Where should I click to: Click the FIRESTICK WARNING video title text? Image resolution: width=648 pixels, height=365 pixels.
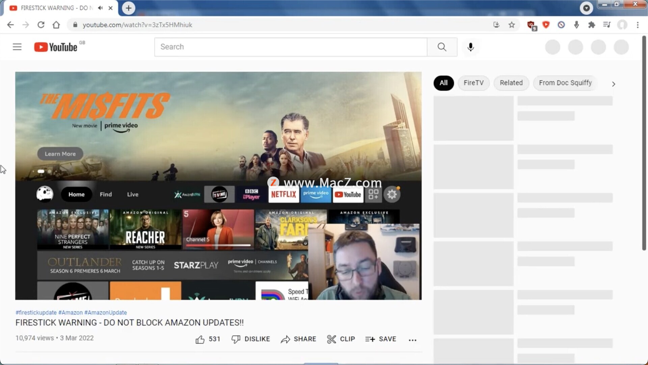pos(130,323)
